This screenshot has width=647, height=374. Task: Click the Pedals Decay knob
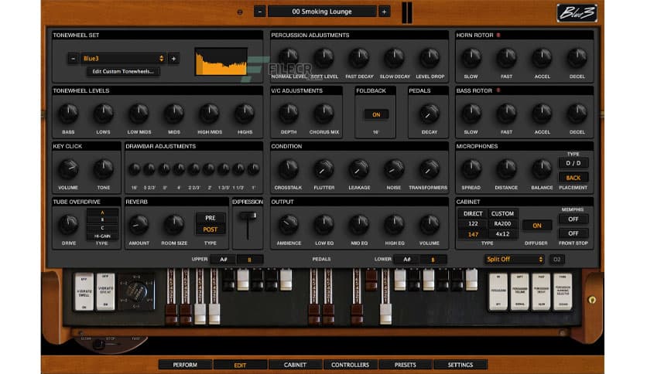tap(430, 114)
